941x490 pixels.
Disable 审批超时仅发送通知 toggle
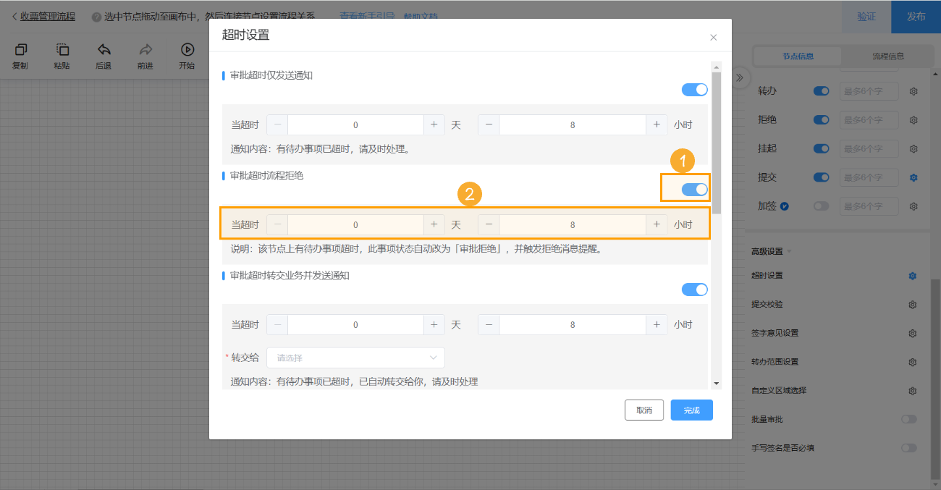coord(694,89)
